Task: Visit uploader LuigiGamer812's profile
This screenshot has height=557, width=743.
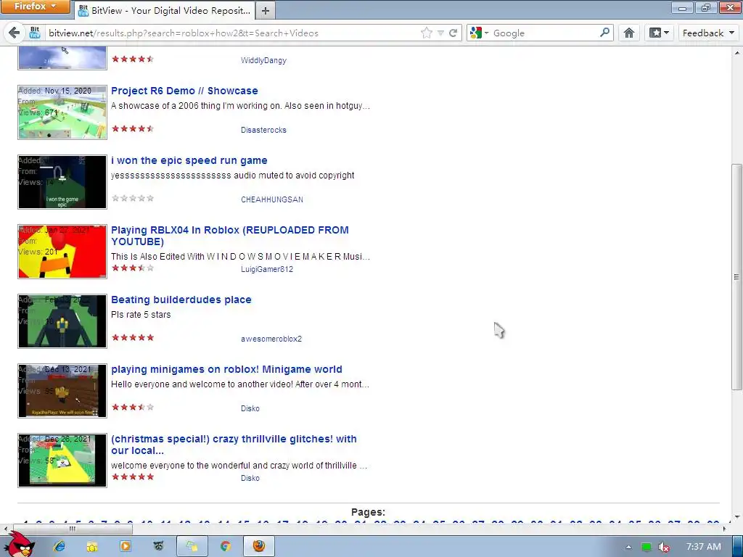Action: 267,269
